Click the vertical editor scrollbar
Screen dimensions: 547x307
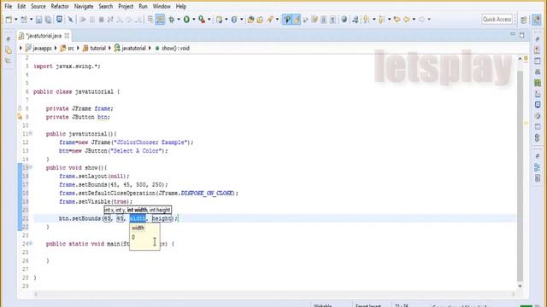tap(520, 177)
